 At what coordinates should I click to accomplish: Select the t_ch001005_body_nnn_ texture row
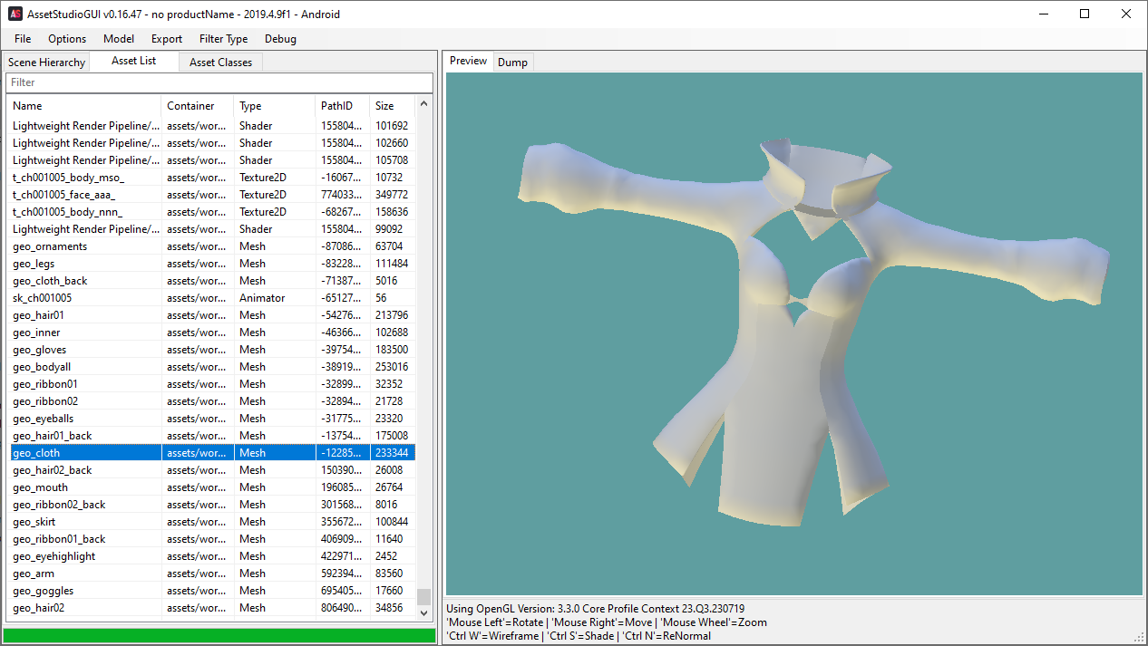212,212
